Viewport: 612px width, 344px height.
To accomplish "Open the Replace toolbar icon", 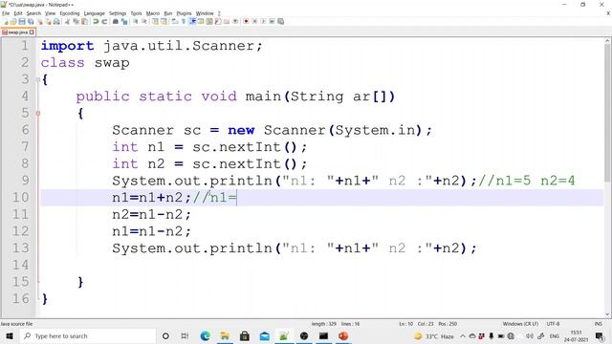I will (x=124, y=21).
